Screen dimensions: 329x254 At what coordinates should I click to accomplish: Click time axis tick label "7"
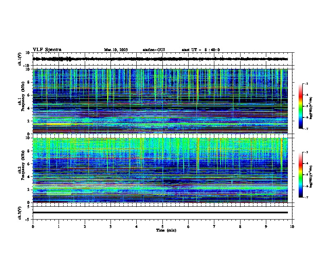click(x=214, y=227)
